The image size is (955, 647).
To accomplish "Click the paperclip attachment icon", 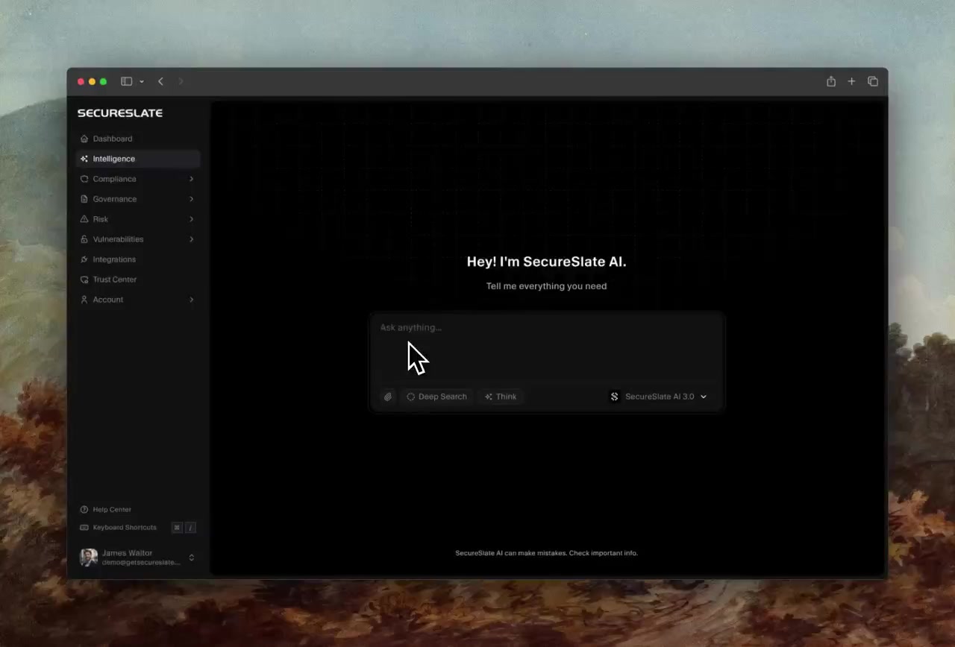I will pyautogui.click(x=388, y=397).
